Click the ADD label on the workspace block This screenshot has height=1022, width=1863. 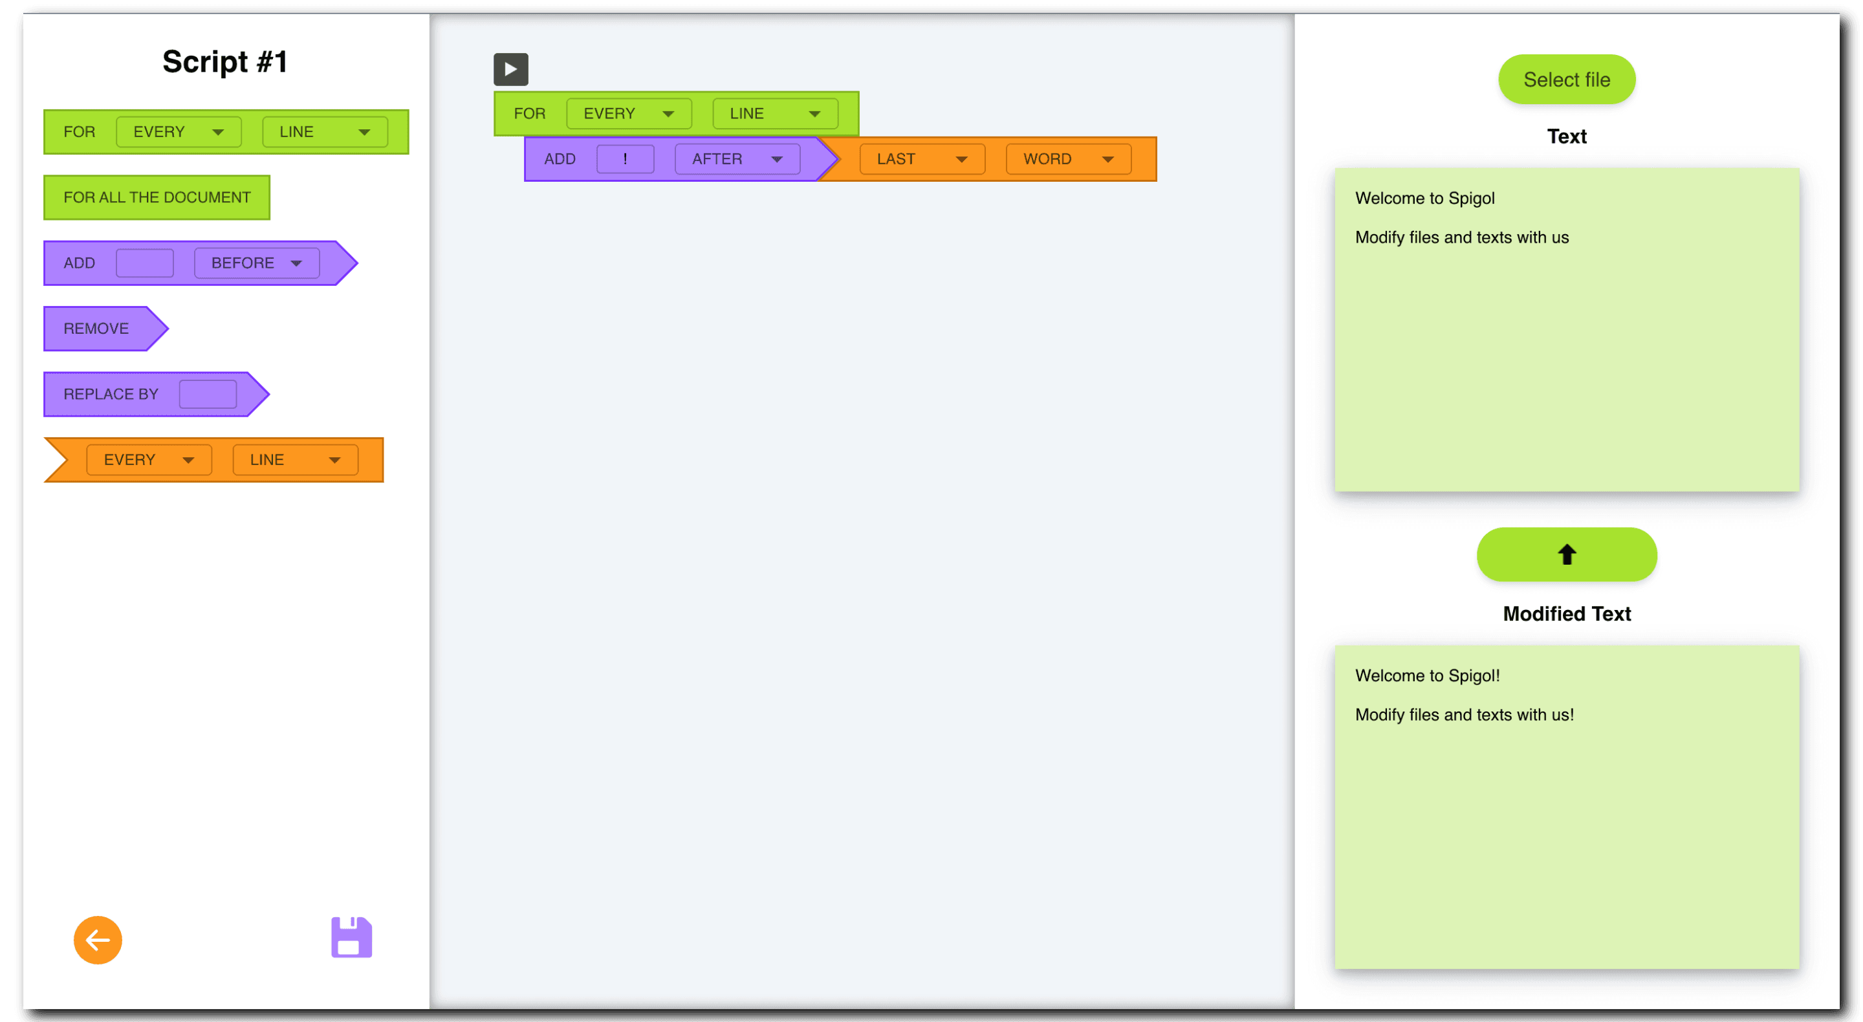click(x=560, y=159)
